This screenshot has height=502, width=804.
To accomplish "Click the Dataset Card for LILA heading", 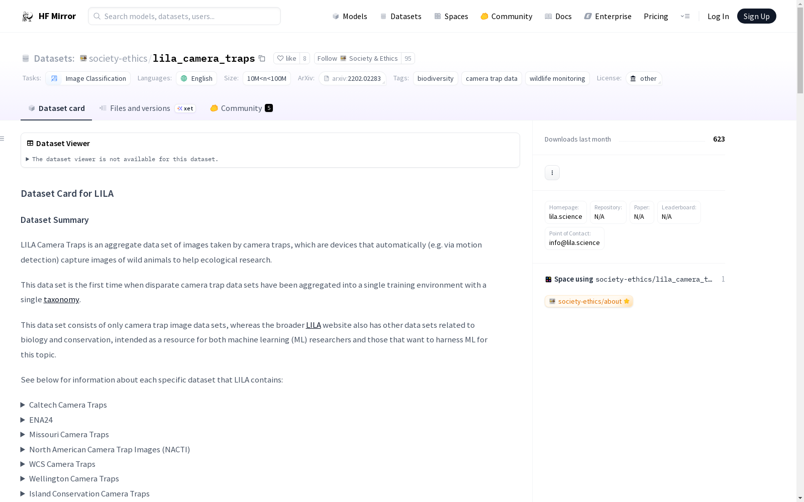I will (x=67, y=194).
